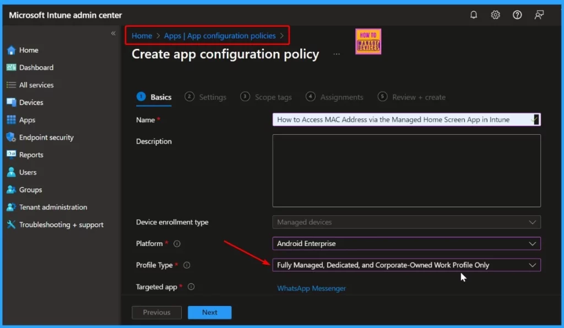This screenshot has width=564, height=328.
Task: Open Tenant administration menu item
Action: point(53,207)
